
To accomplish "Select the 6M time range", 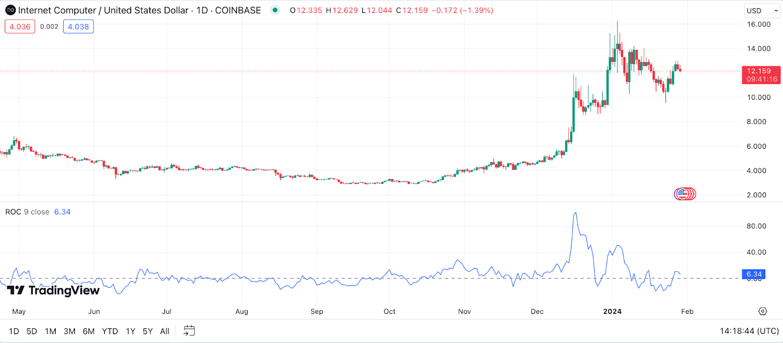I will point(89,331).
